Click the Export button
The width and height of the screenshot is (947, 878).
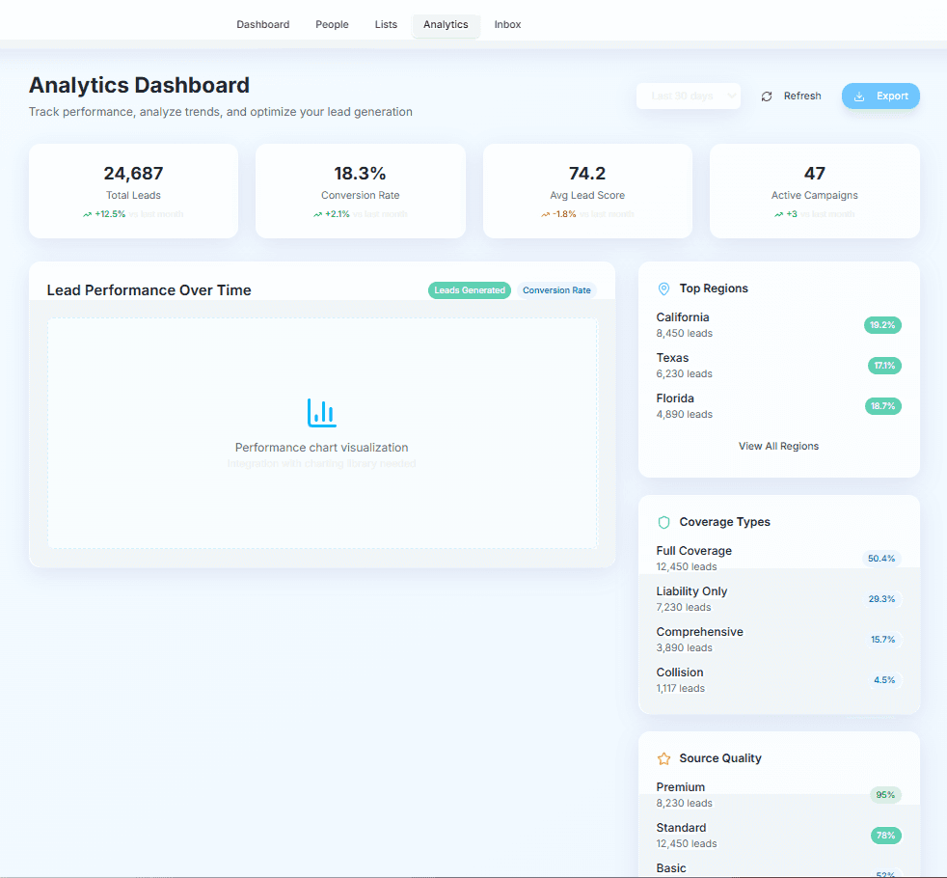[879, 96]
